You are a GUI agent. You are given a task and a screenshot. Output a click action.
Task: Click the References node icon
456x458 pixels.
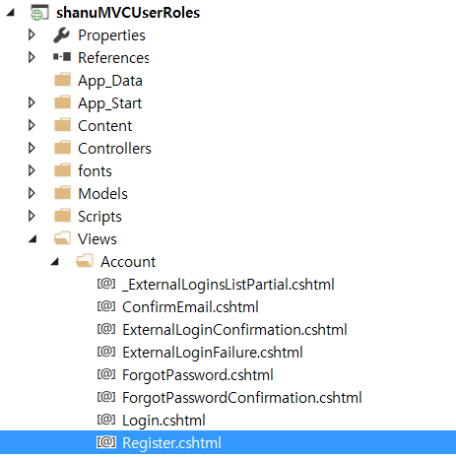click(x=62, y=57)
